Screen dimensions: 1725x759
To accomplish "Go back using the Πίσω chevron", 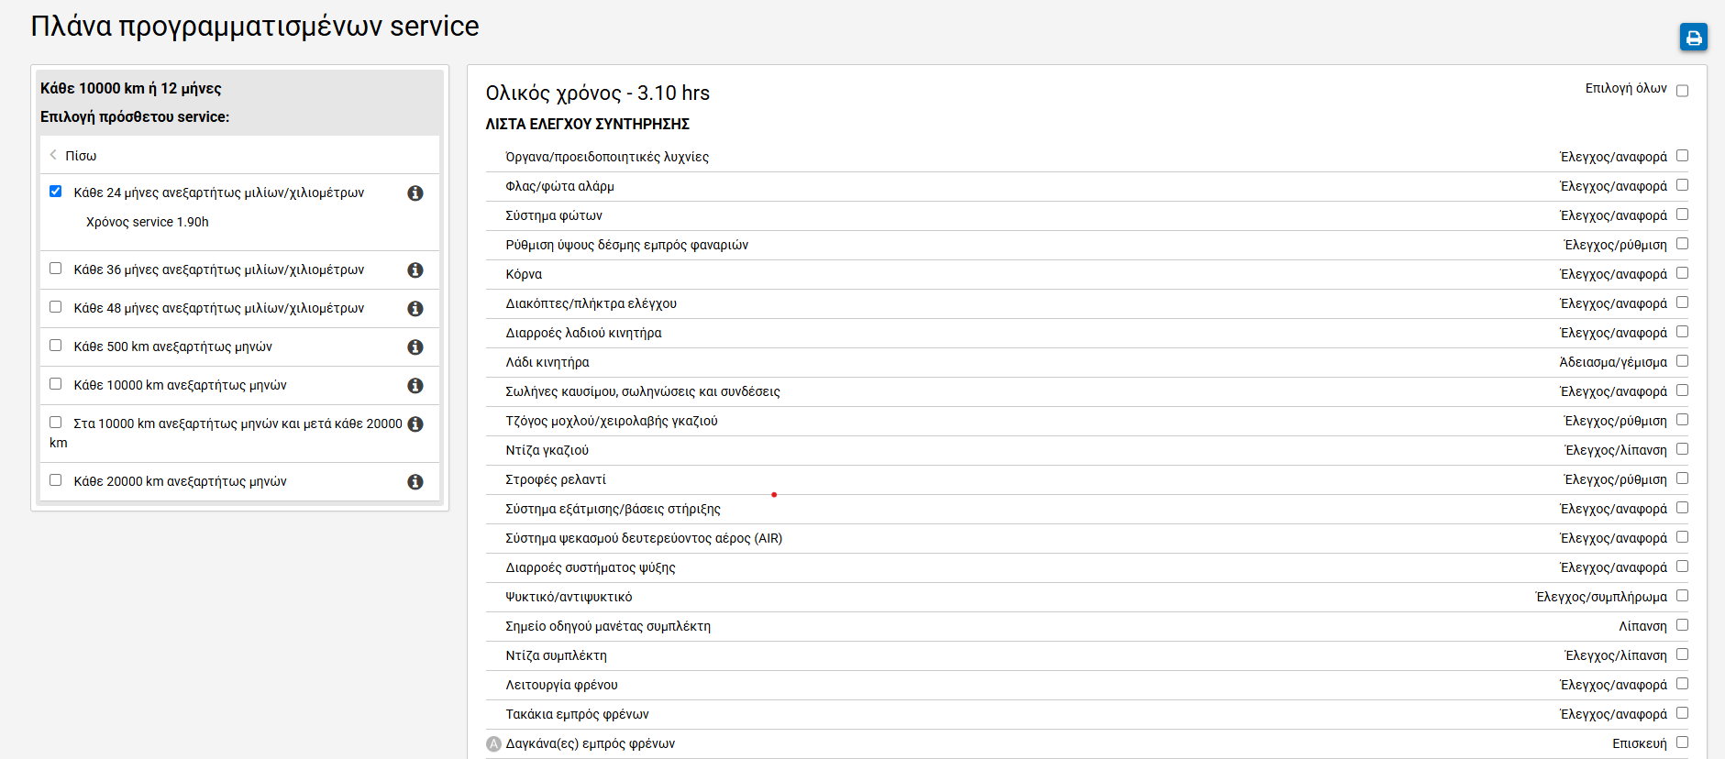I will pos(54,155).
